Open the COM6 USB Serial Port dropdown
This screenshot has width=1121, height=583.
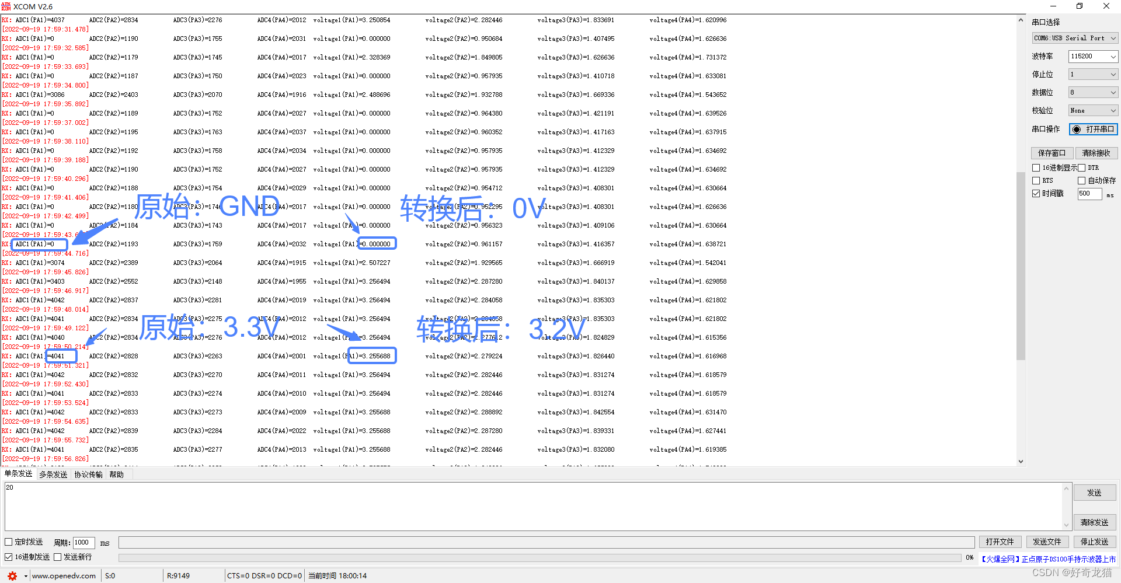1075,38
